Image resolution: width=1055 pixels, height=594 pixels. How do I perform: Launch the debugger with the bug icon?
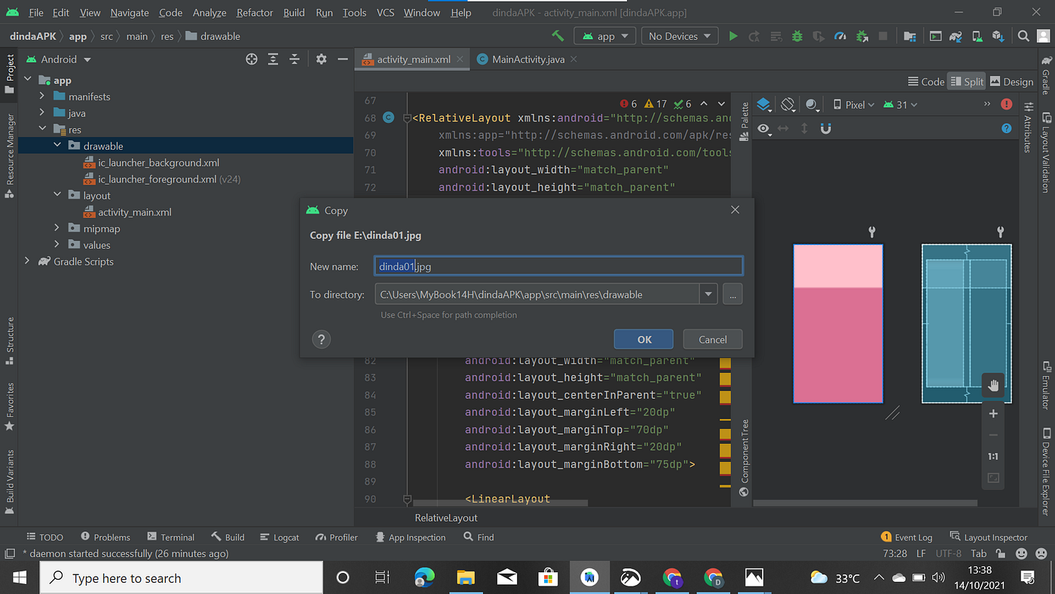coord(797,35)
